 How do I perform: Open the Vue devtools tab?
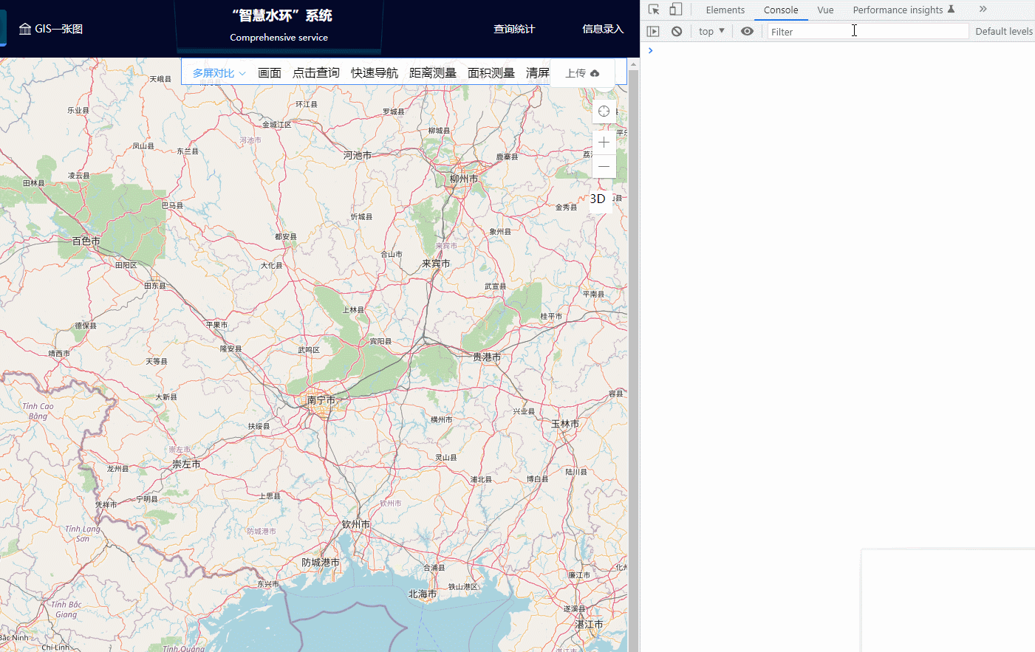click(825, 10)
